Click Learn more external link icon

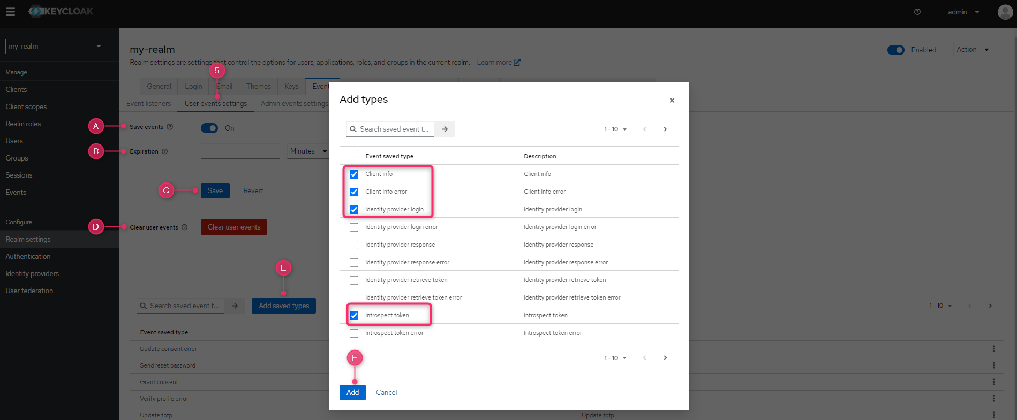(x=517, y=63)
